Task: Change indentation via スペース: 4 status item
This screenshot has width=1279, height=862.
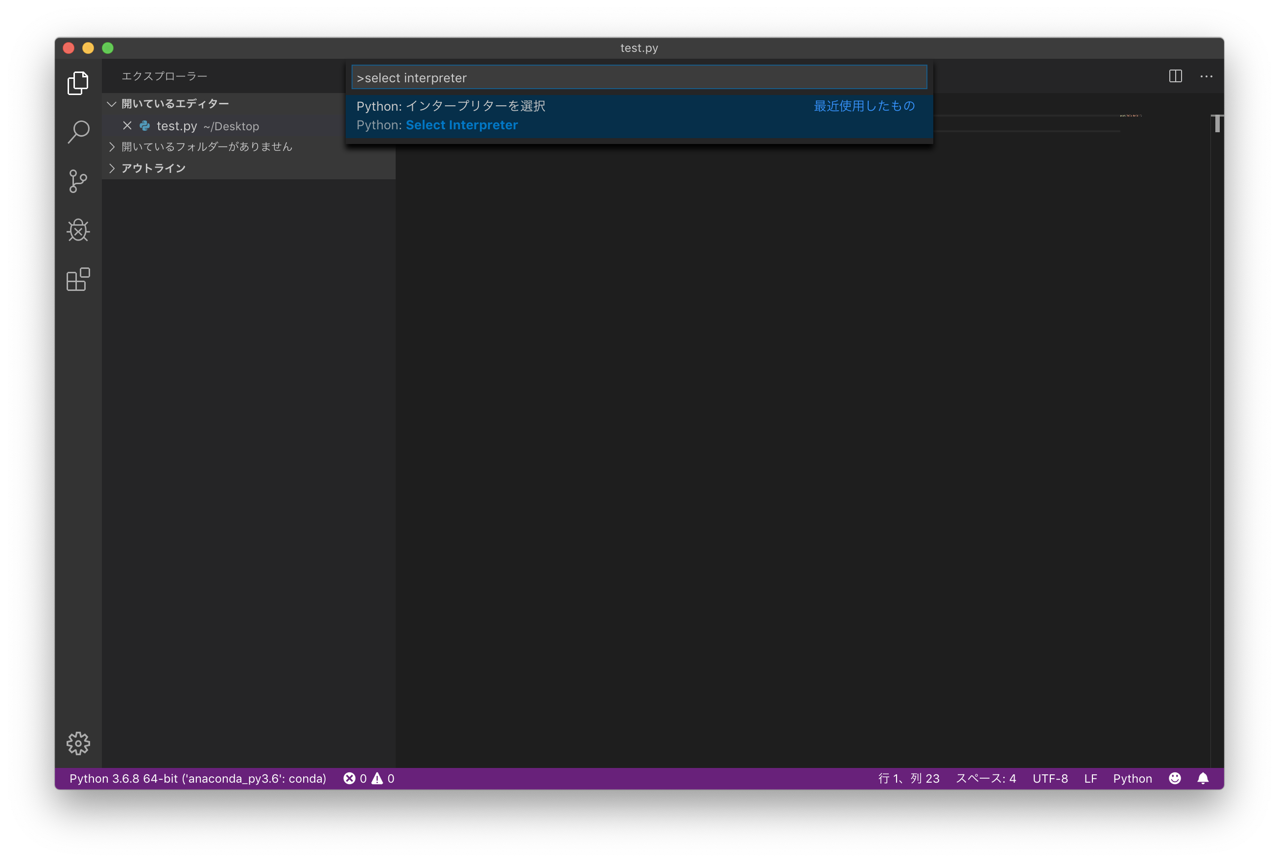Action: [986, 778]
